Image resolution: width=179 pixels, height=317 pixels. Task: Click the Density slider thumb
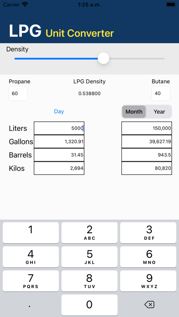pos(104,58)
